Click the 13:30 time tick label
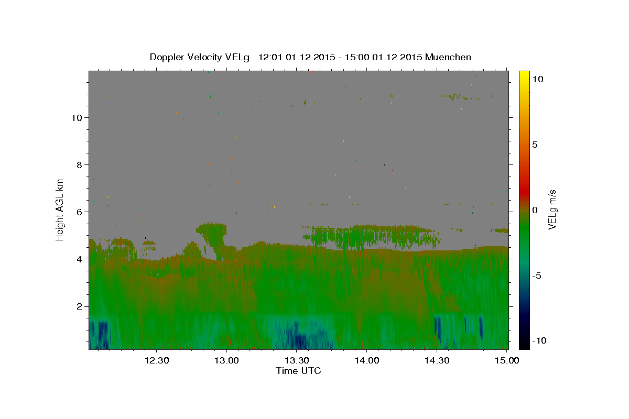 296,360
